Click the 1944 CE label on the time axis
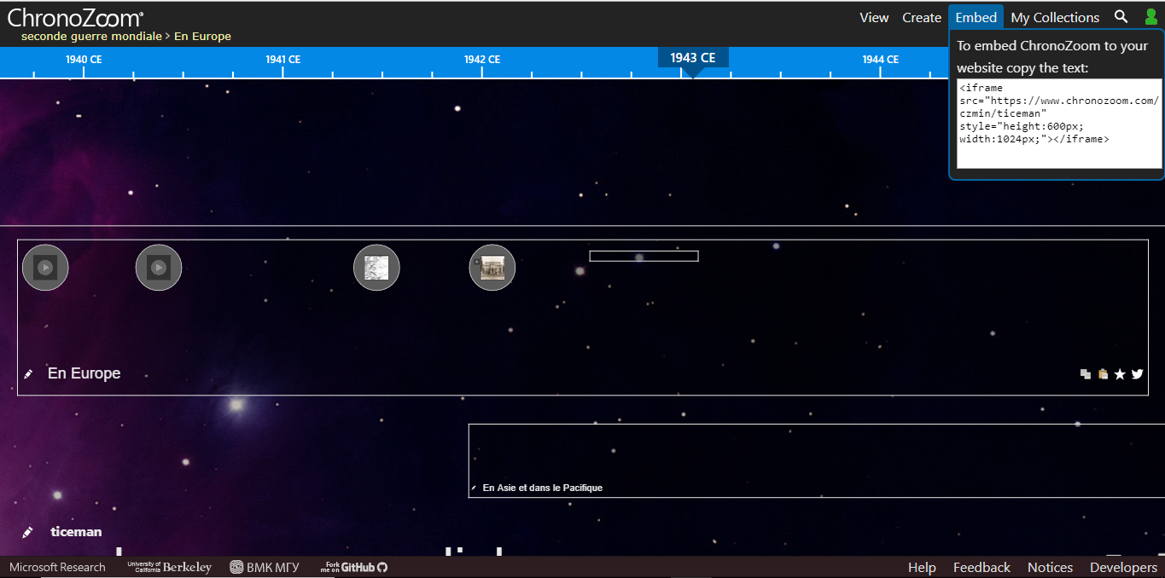Screen dimensions: 1165x578 pos(880,59)
